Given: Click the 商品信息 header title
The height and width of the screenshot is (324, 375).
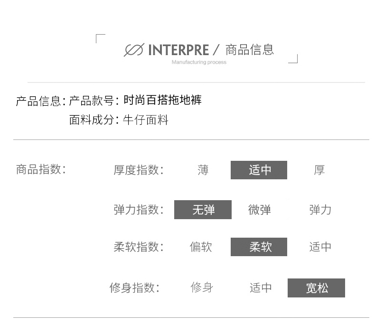Looking at the screenshot, I should click(249, 50).
